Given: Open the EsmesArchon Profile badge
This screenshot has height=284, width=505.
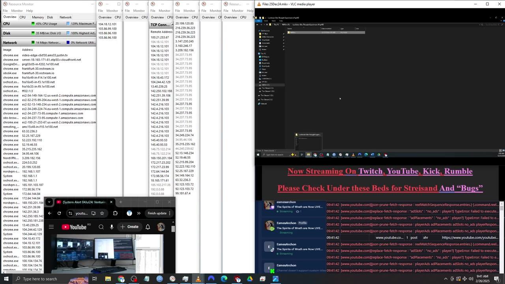Looking at the screenshot, I should click(303, 223).
